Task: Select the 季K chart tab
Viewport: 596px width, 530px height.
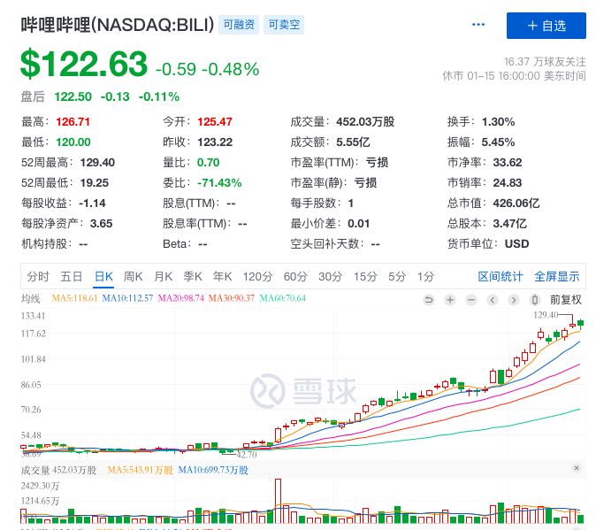Action: (193, 276)
